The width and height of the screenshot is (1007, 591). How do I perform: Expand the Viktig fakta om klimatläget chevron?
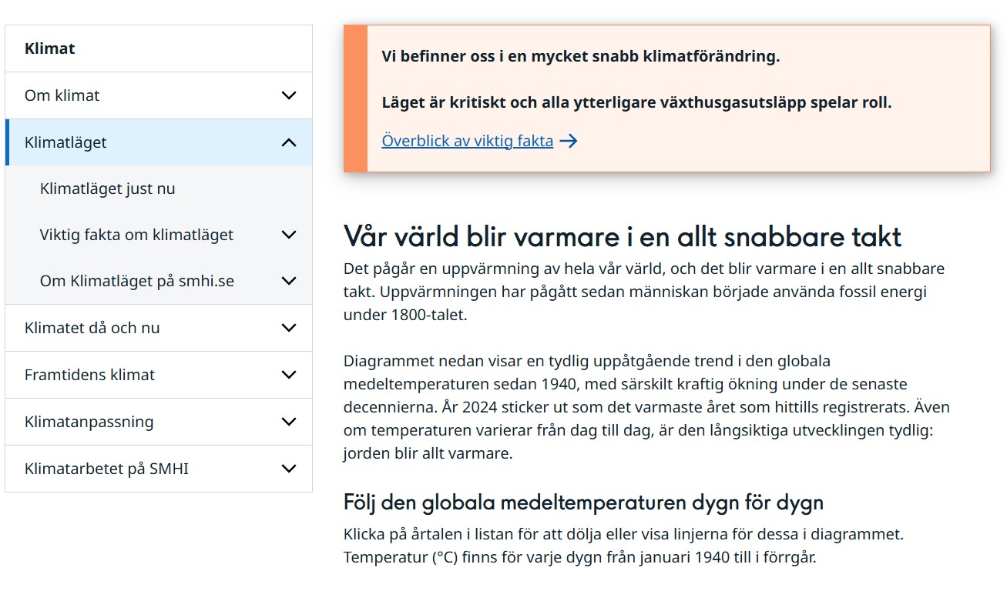289,235
